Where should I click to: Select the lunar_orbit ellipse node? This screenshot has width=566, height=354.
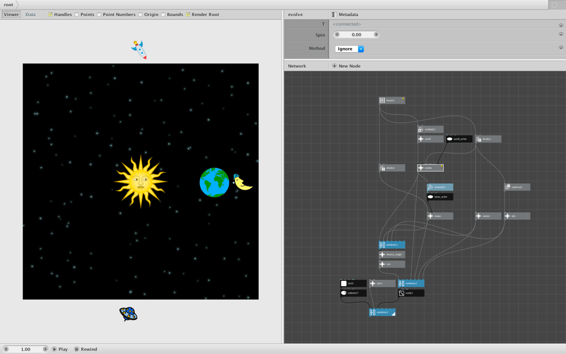tap(440, 197)
